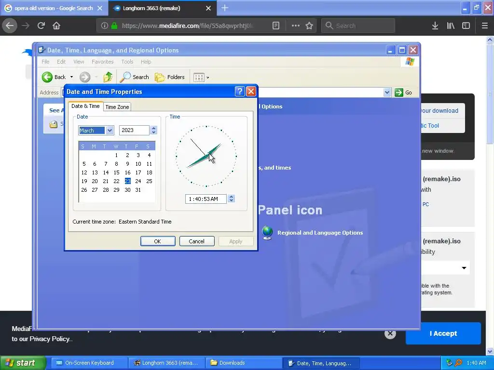Viewport: 494px width, 370px height.
Task: Click I Accept on the cookie banner
Action: (x=443, y=333)
